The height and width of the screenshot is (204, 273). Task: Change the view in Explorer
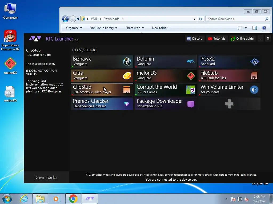coord(240,28)
